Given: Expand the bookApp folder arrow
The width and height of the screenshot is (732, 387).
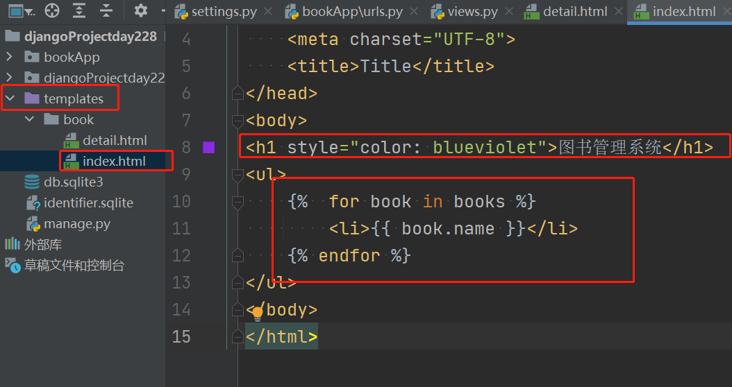Looking at the screenshot, I should tap(9, 57).
